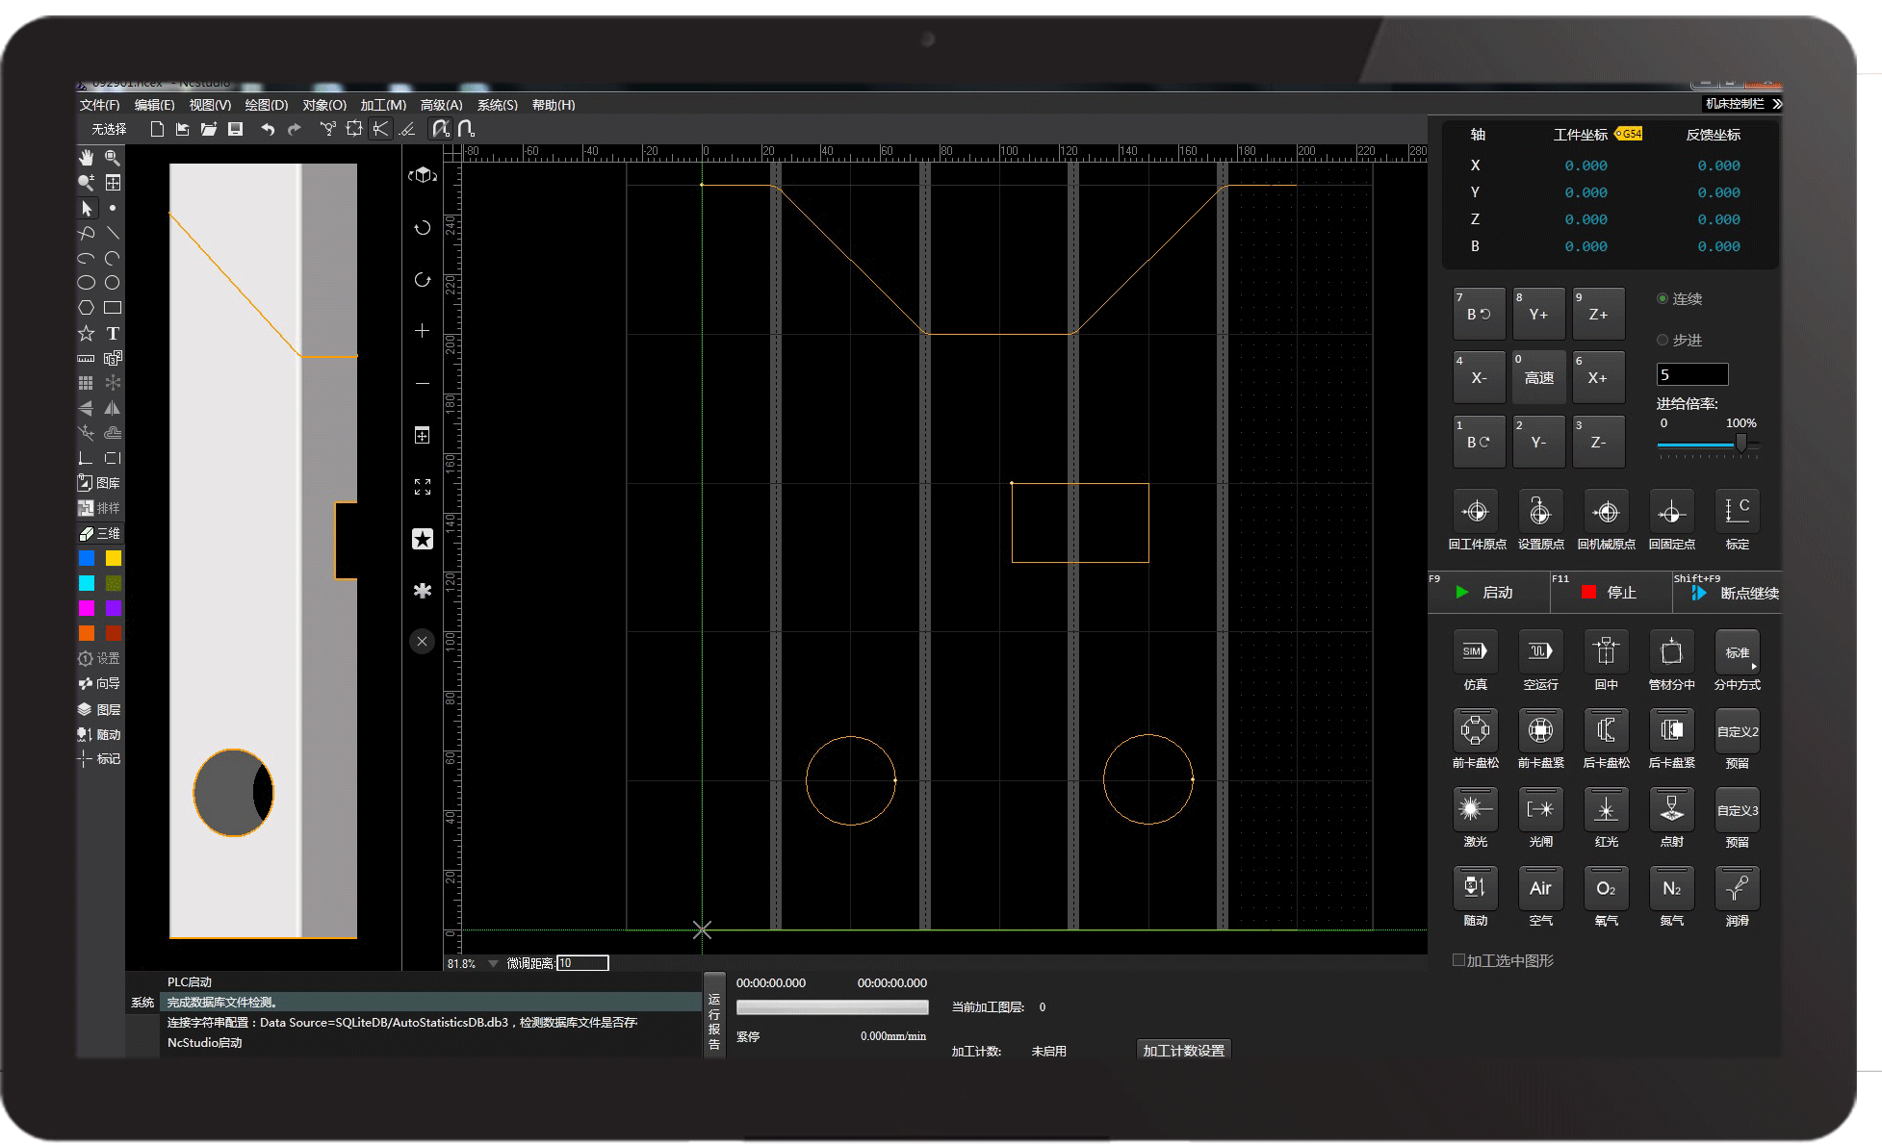Select the 连续 continuous radio button
This screenshot has width=1882, height=1145.
[x=1662, y=298]
